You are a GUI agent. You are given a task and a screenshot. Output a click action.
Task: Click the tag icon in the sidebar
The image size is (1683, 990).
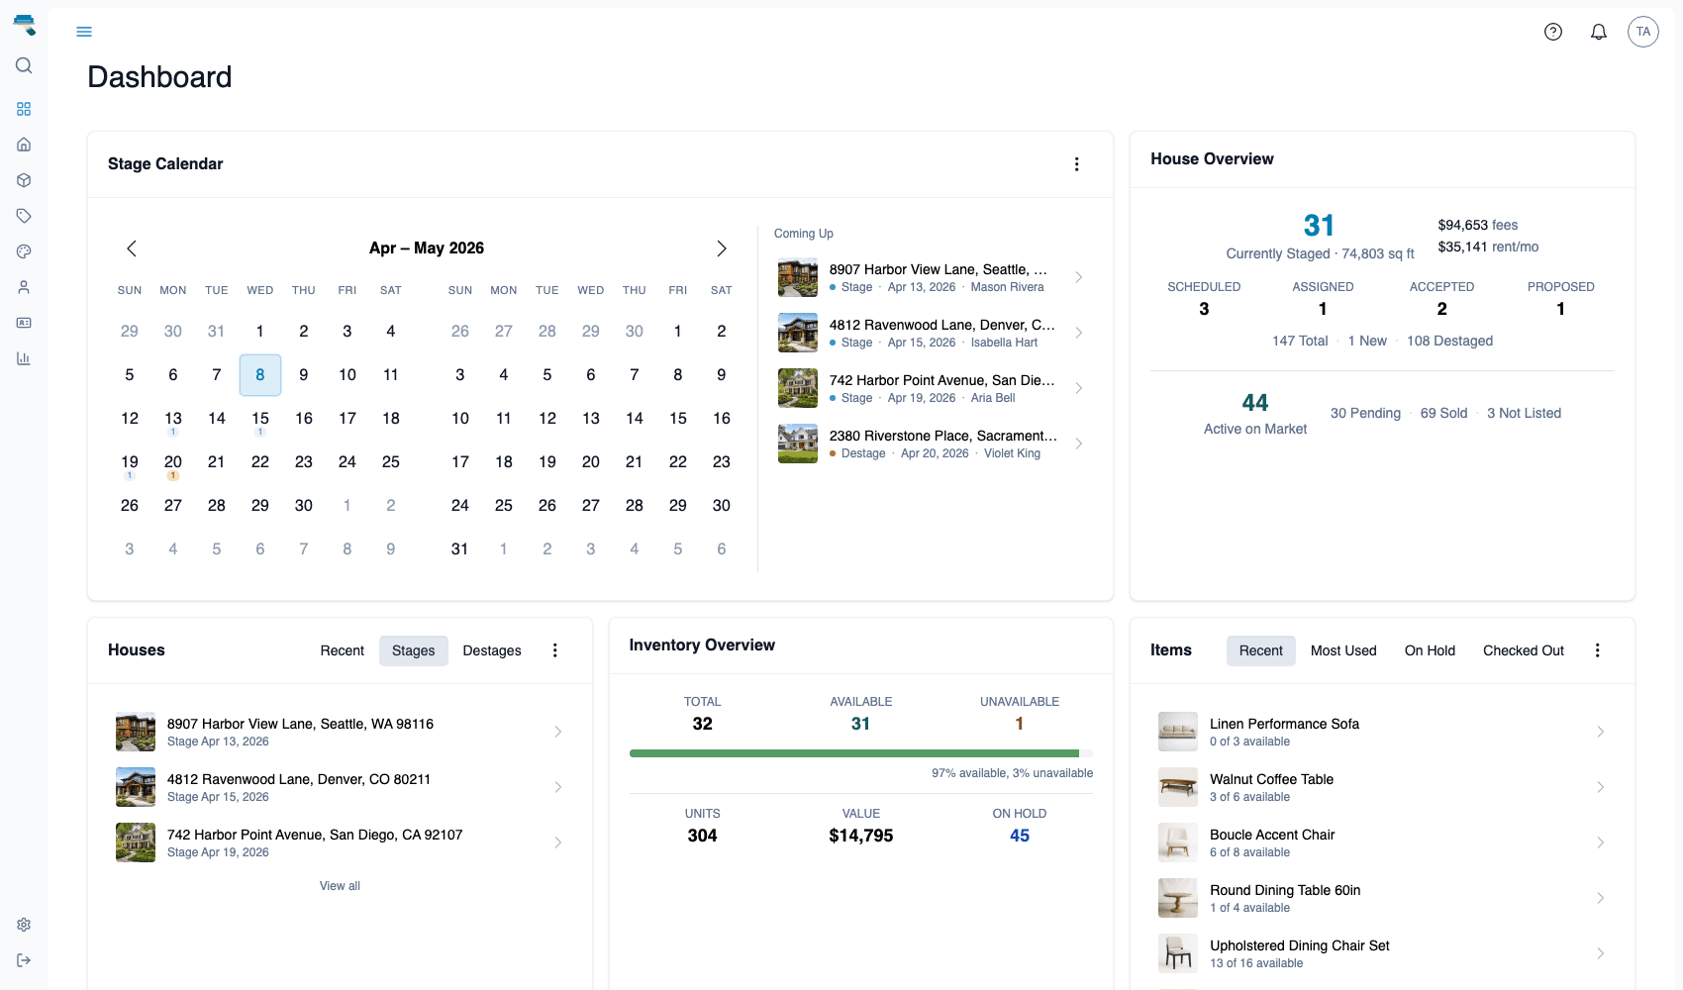tap(24, 215)
